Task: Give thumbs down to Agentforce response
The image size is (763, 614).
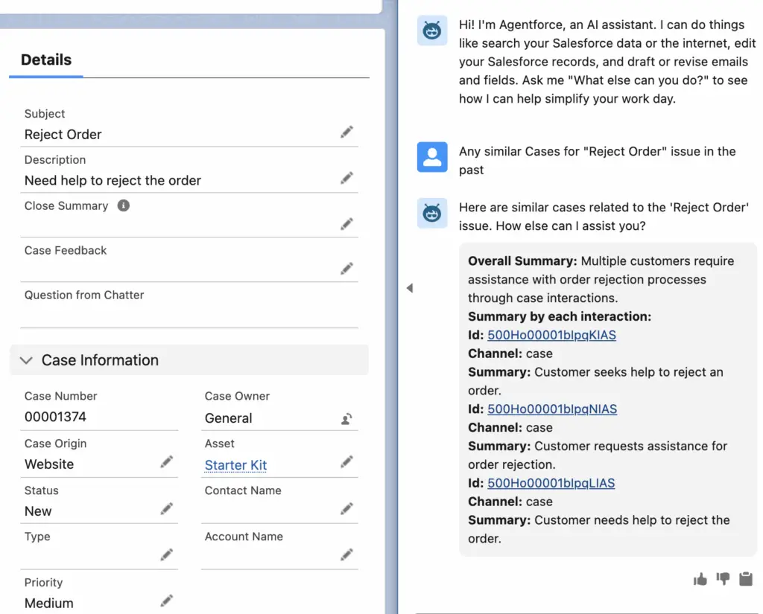Action: click(x=723, y=579)
